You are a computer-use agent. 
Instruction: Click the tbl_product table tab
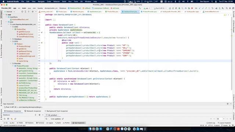coord(52,115)
